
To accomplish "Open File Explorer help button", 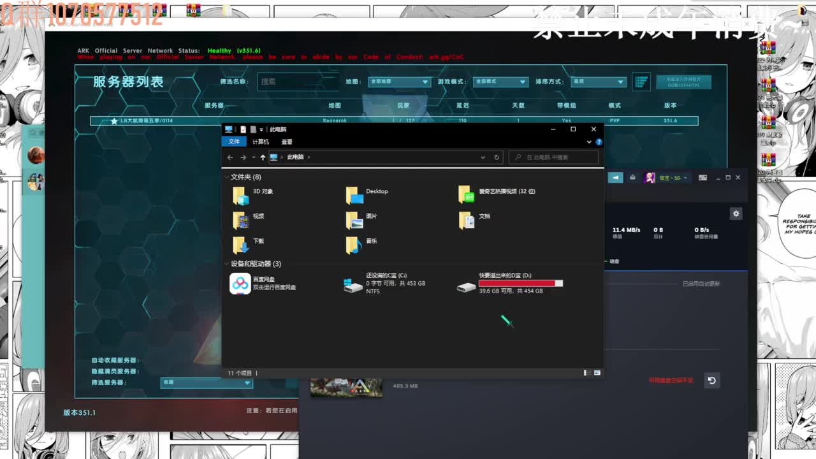I will (597, 142).
